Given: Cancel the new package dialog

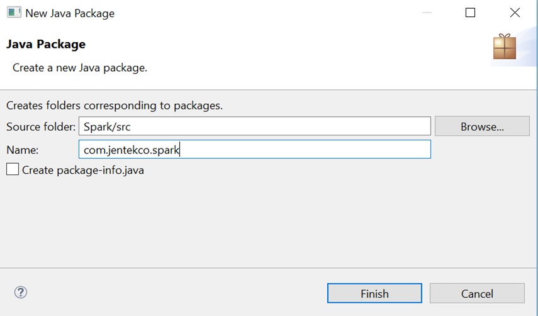Looking at the screenshot, I should click(477, 293).
